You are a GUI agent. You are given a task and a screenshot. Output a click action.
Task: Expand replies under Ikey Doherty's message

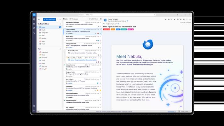click(x=70, y=83)
